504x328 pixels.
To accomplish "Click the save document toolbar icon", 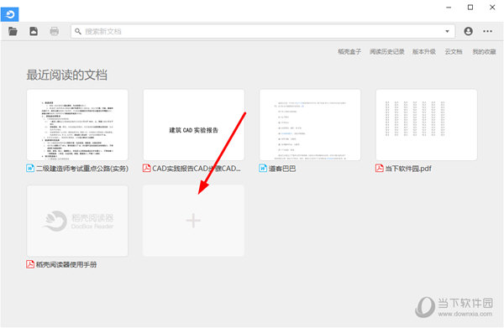I will pos(34,31).
